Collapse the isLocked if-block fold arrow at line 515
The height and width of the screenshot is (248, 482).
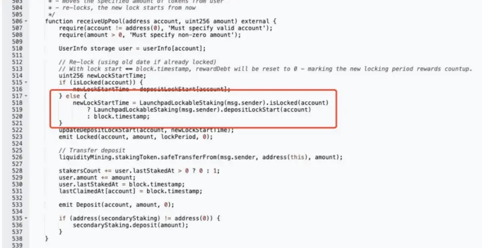click(26, 82)
